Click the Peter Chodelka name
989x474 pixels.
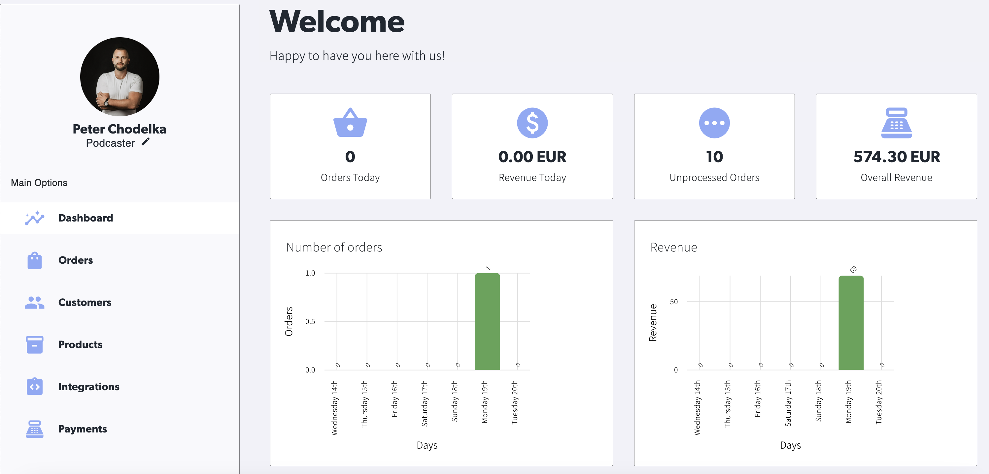[x=119, y=129]
